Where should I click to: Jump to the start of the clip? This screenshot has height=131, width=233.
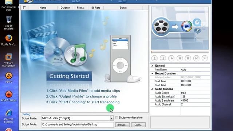click(196, 58)
